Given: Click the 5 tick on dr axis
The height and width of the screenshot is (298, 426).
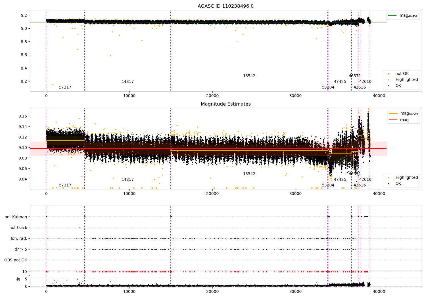Looking at the screenshot, I should (26, 279).
